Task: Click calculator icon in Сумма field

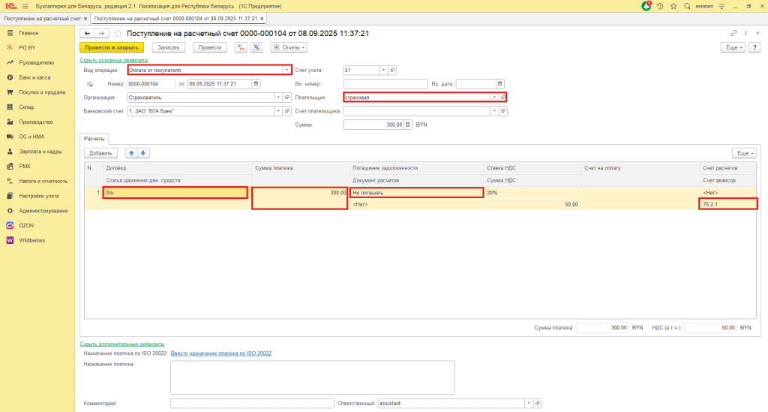Action: (x=407, y=125)
